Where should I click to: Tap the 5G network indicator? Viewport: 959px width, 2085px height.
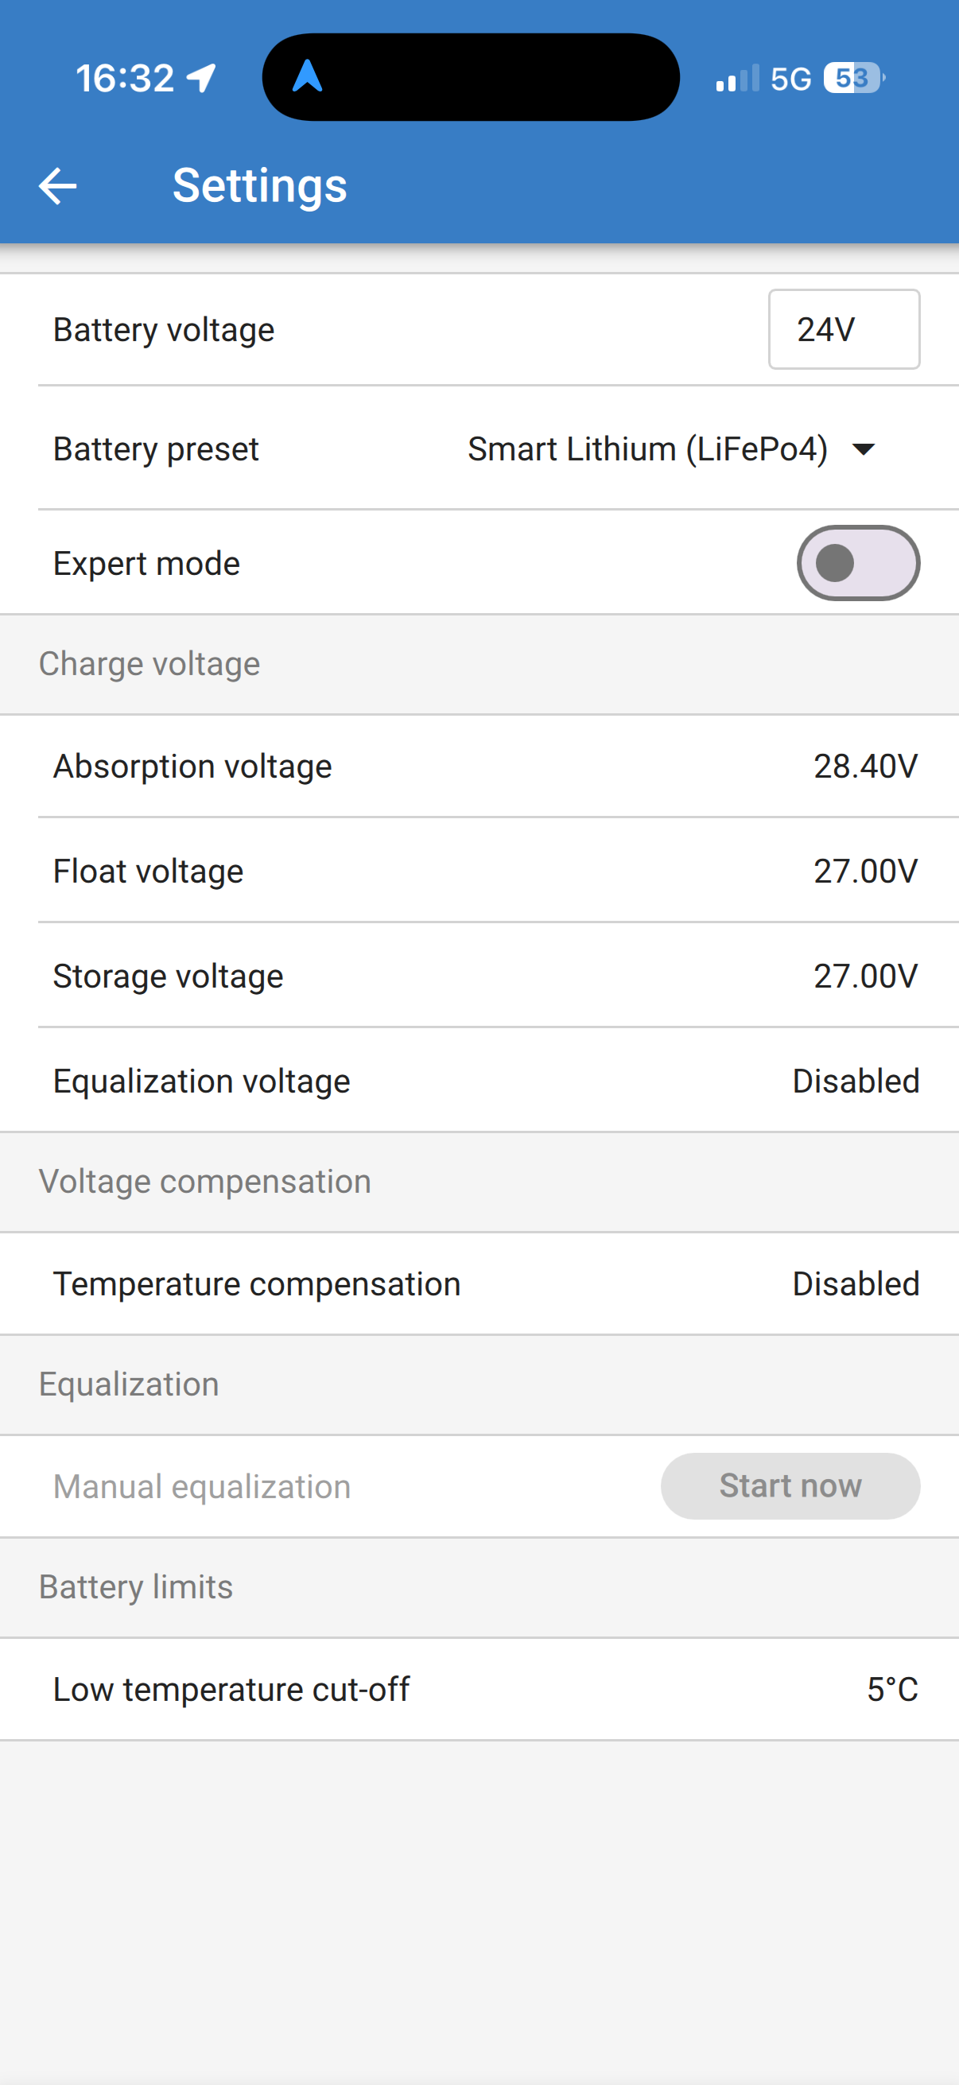pos(790,79)
